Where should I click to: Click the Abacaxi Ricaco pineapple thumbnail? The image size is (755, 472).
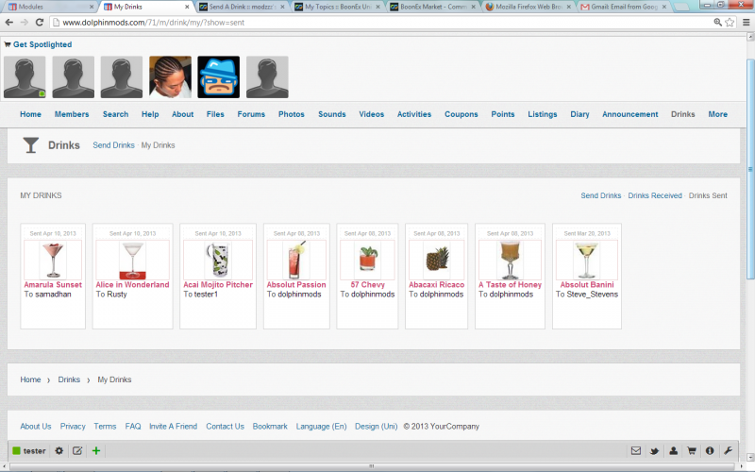[x=436, y=260]
